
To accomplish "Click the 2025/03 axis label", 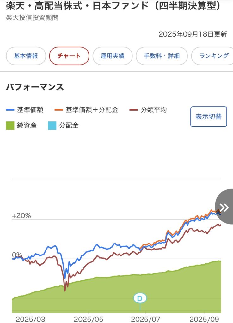I will [30, 319].
